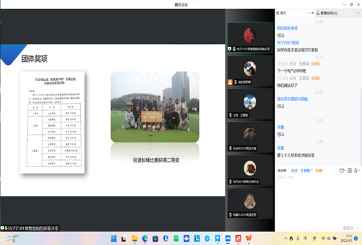Click the chat screenshot clipboard icon

point(350,170)
